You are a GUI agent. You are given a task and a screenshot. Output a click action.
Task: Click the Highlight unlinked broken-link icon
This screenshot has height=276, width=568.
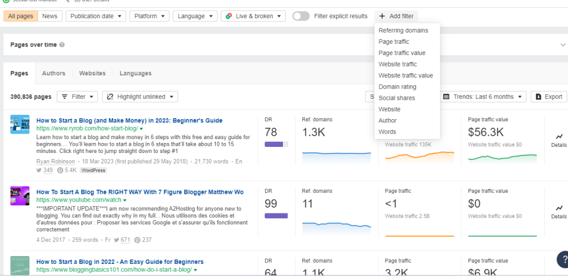click(110, 96)
